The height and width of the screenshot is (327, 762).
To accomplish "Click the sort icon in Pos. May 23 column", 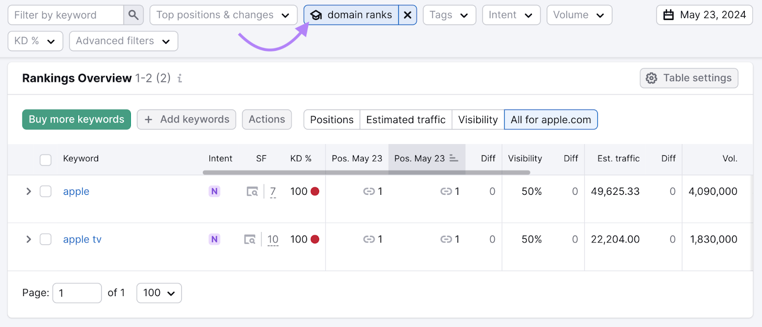I will (454, 158).
